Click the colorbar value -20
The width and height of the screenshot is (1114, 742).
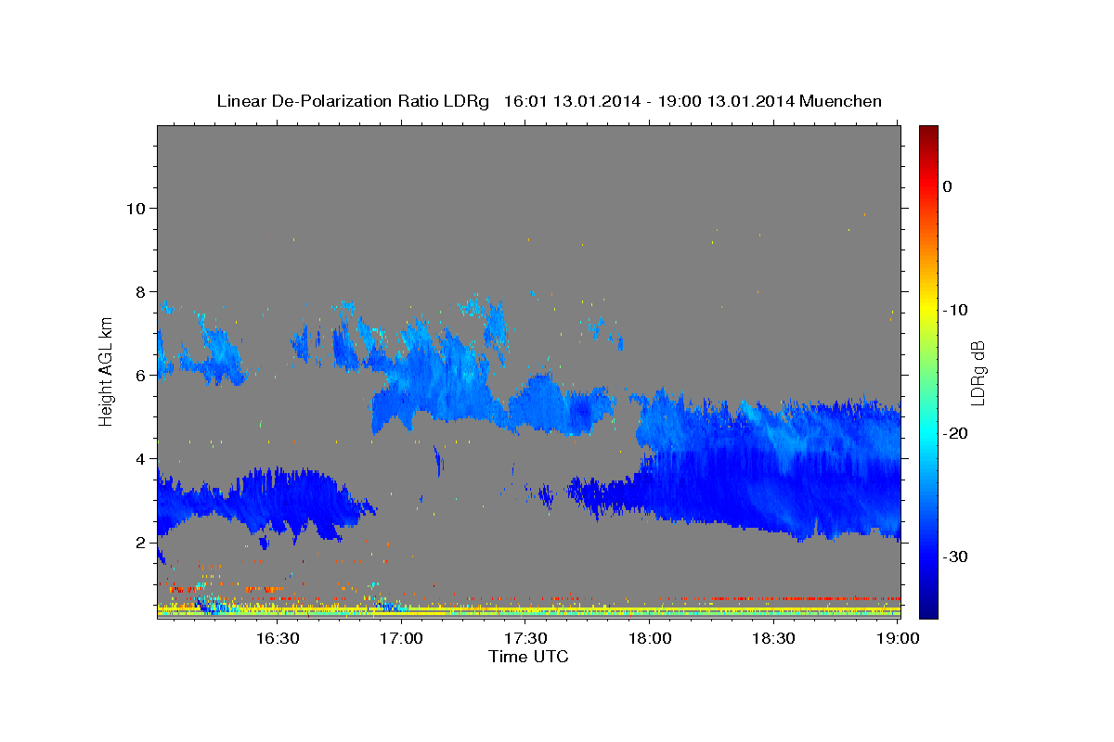tap(955, 433)
